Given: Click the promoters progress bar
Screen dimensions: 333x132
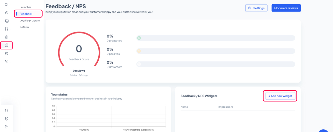Looking at the screenshot, I should point(216,38).
